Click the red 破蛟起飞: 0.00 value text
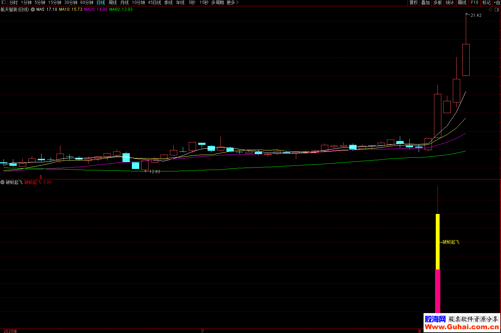501x333 pixels. pyautogui.click(x=38, y=182)
